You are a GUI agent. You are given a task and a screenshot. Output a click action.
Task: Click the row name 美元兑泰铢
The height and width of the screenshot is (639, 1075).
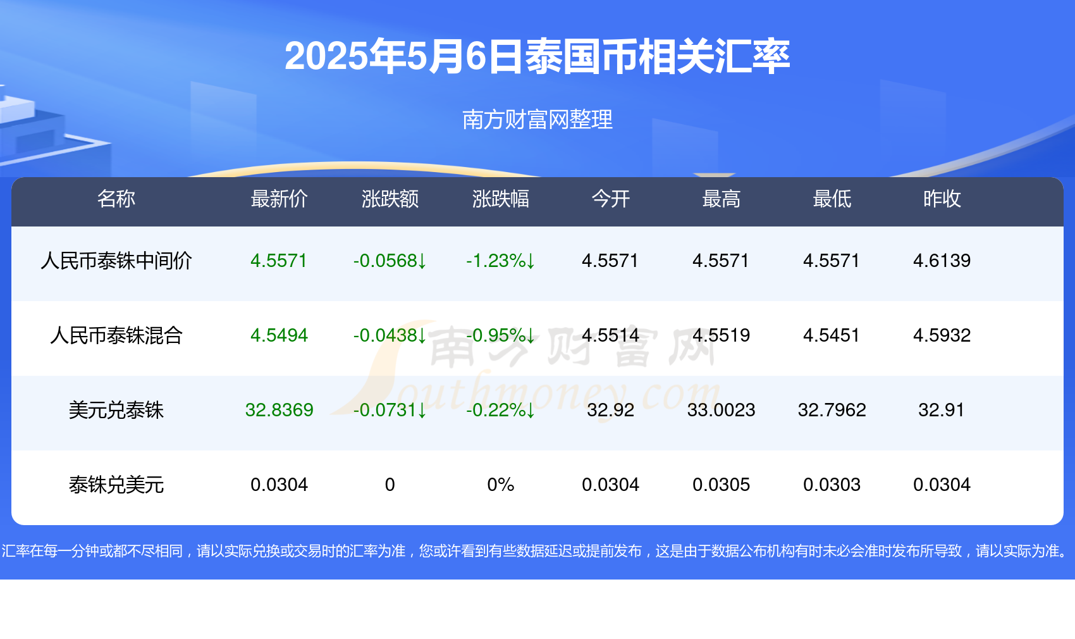[116, 410]
